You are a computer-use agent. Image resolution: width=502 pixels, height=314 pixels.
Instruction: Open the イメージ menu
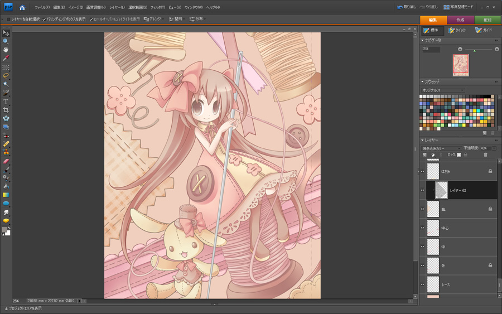click(75, 7)
